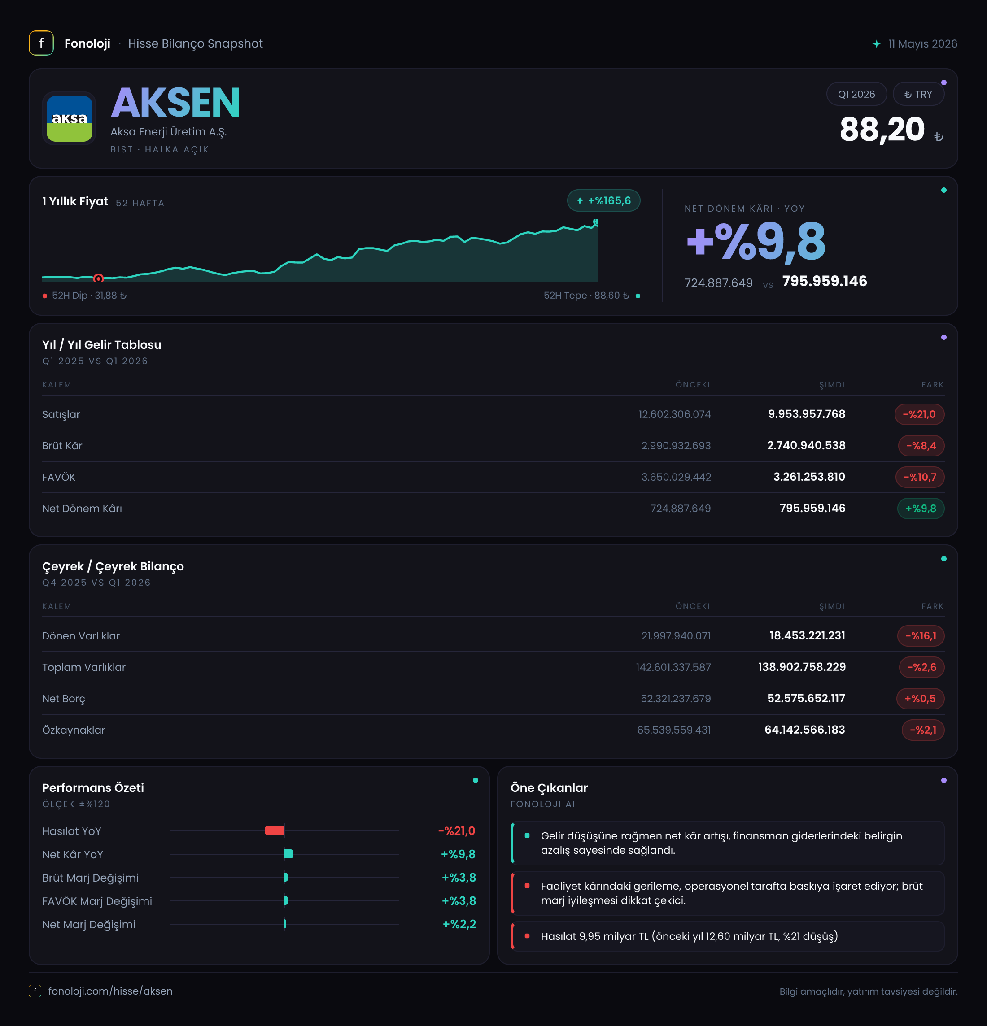Click the AKSEN ticker title
Viewport: 987px width, 1026px height.
coord(175,103)
